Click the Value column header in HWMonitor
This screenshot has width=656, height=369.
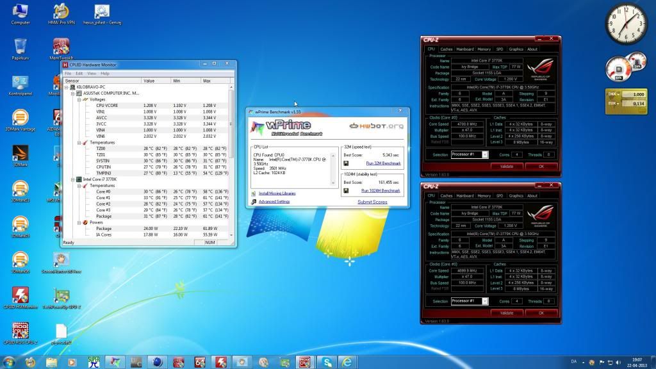(156, 81)
